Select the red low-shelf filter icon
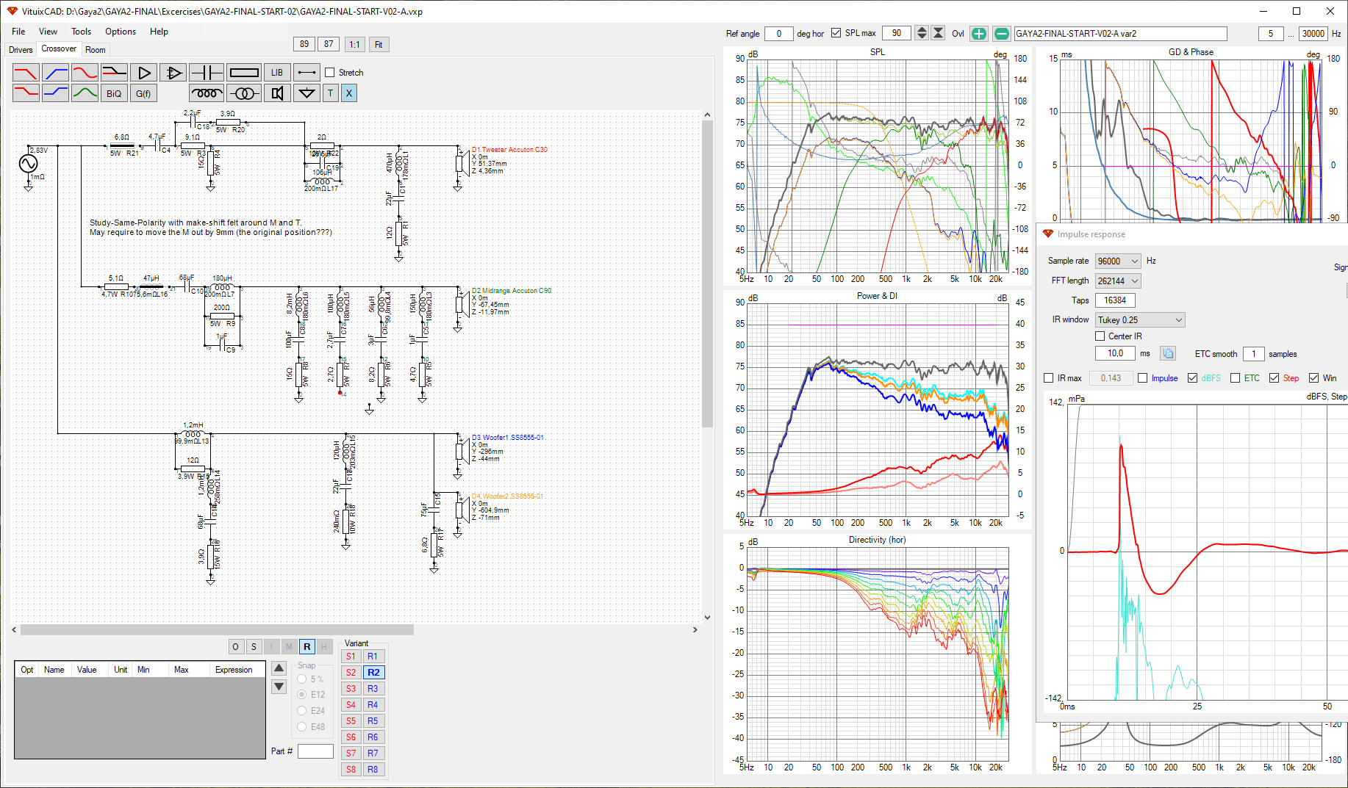 [26, 93]
